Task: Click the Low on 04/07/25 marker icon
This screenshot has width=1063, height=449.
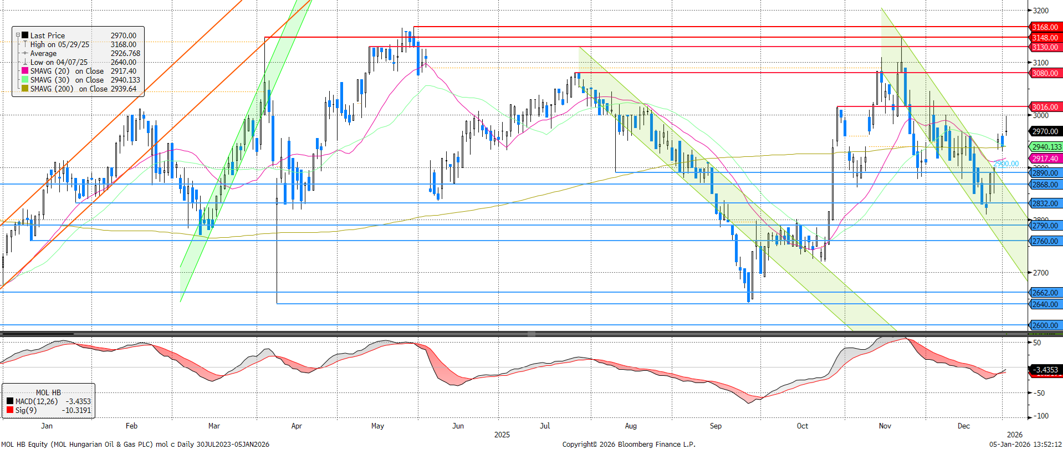Action: [25, 62]
